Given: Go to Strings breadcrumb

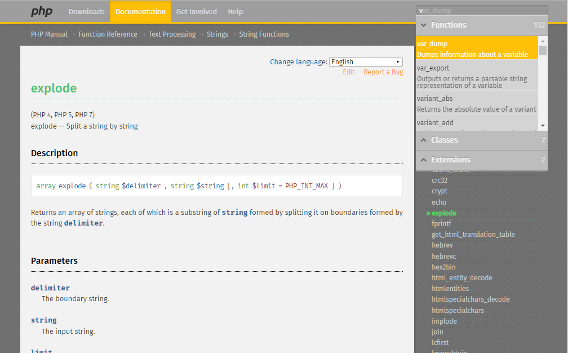Looking at the screenshot, I should pyautogui.click(x=218, y=34).
